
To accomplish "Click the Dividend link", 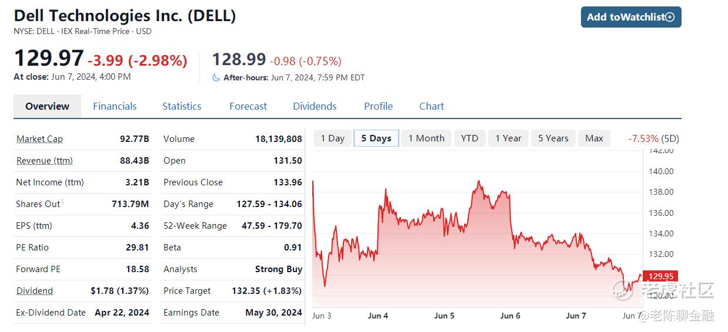I will click(x=35, y=291).
